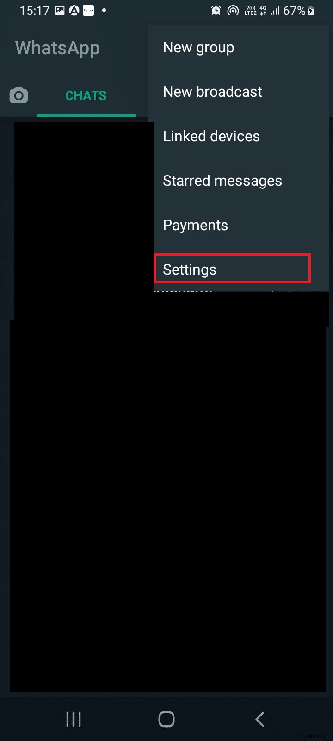Click the signal strength bars icon
333x741 pixels.
(275, 10)
